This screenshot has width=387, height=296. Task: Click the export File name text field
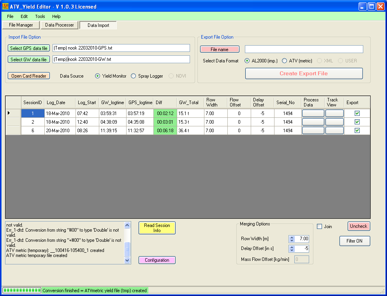pyautogui.click(x=304, y=49)
